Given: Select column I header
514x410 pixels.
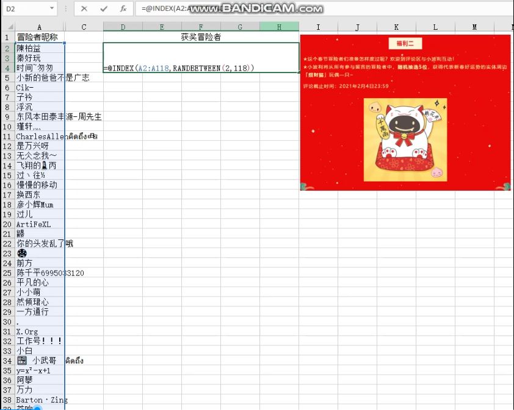Looking at the screenshot, I should click(x=318, y=27).
